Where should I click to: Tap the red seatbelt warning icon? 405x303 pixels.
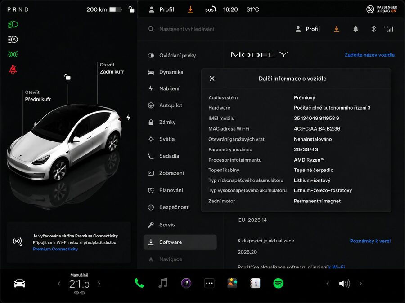click(x=13, y=69)
